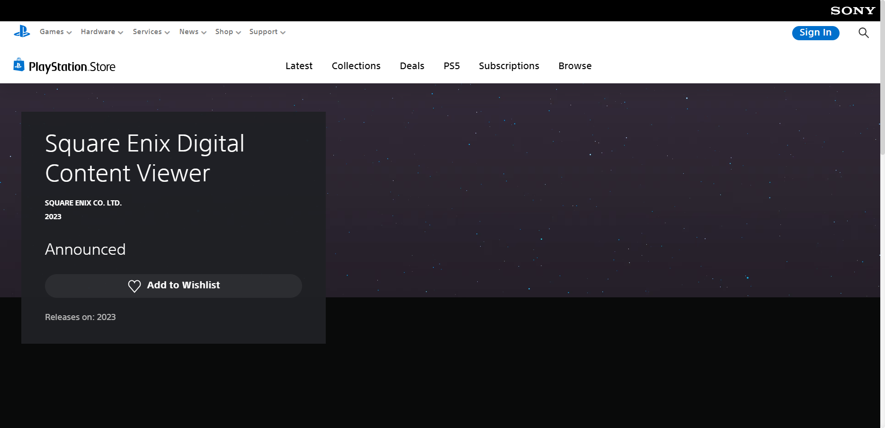Open the Subscriptions tab
Image resolution: width=885 pixels, height=428 pixels.
tap(509, 66)
